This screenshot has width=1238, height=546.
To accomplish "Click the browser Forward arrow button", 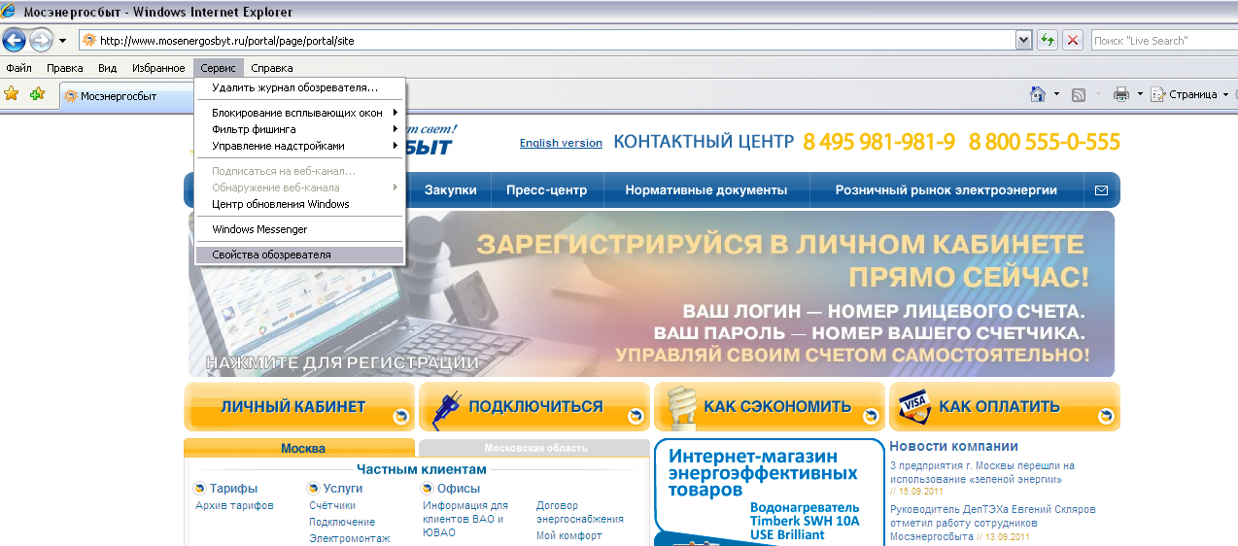I will click(41, 40).
